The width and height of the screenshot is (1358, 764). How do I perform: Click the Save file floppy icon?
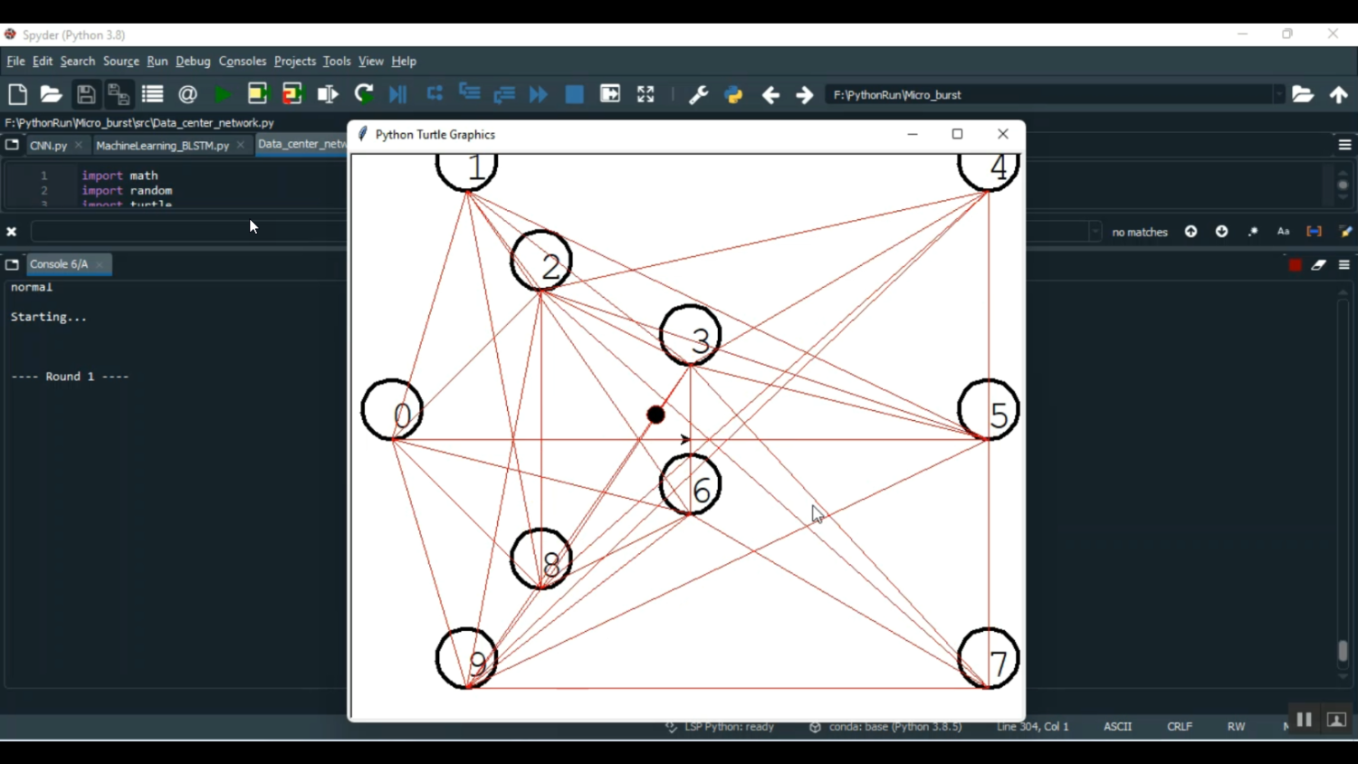tap(86, 94)
